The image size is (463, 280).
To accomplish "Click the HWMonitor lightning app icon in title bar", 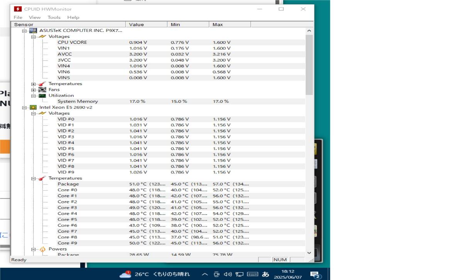I will [x=17, y=9].
